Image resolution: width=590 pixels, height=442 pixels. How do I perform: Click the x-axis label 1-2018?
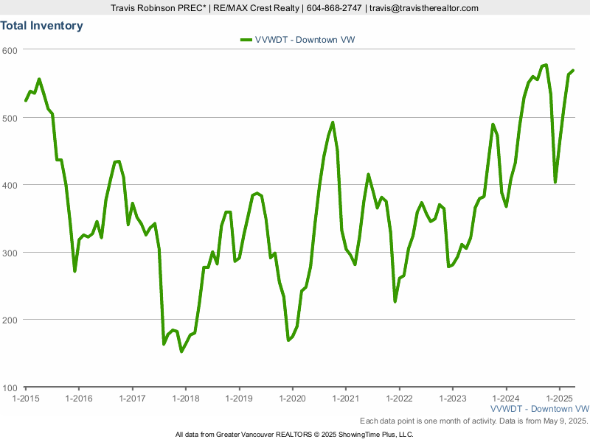(186, 399)
